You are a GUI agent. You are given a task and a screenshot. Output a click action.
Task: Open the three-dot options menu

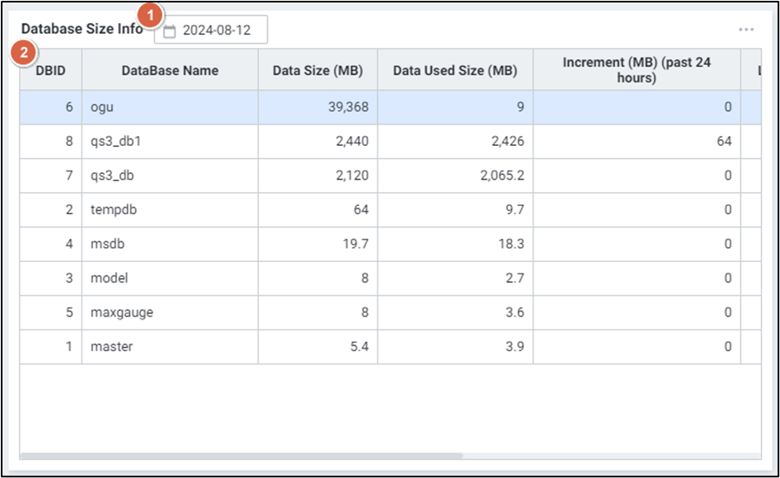click(x=746, y=30)
